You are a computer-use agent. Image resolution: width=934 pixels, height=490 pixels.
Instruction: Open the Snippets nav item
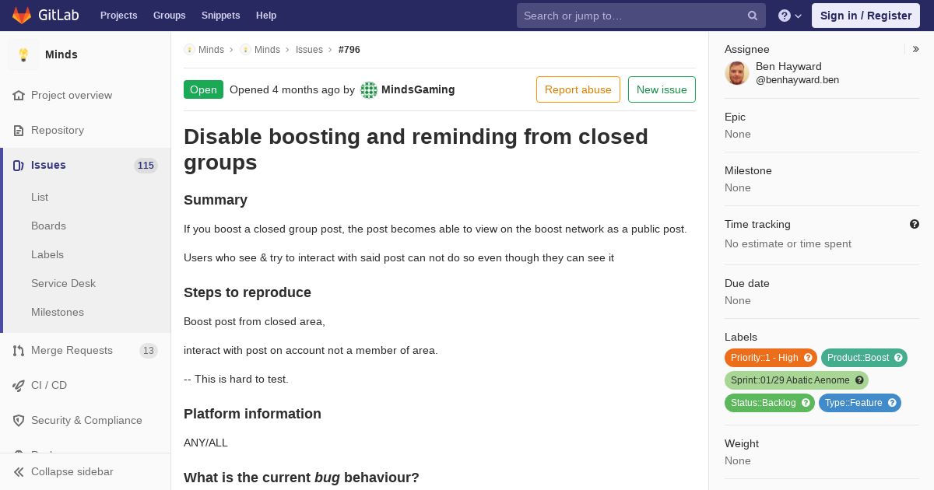click(x=220, y=16)
